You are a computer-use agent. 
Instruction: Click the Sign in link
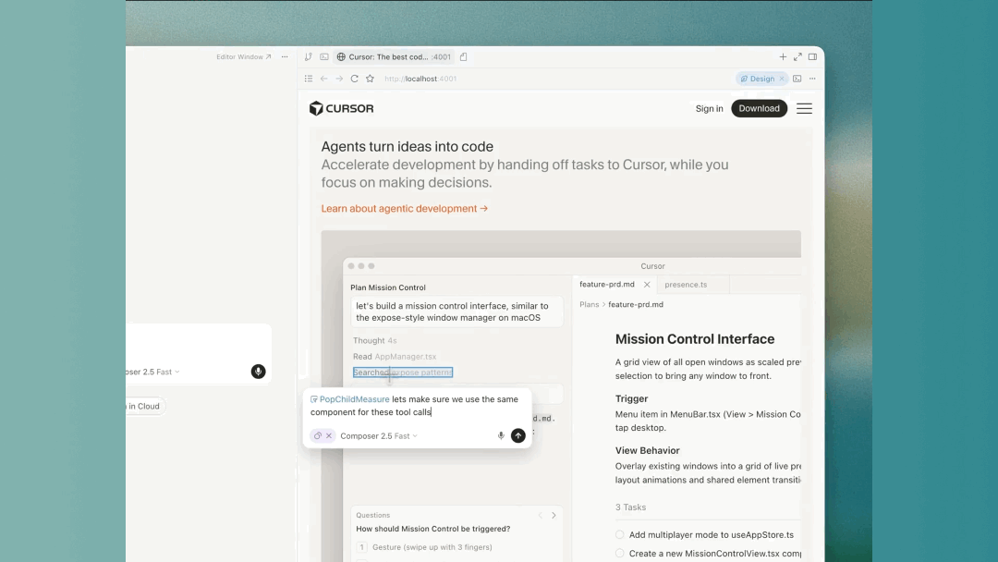pyautogui.click(x=709, y=108)
